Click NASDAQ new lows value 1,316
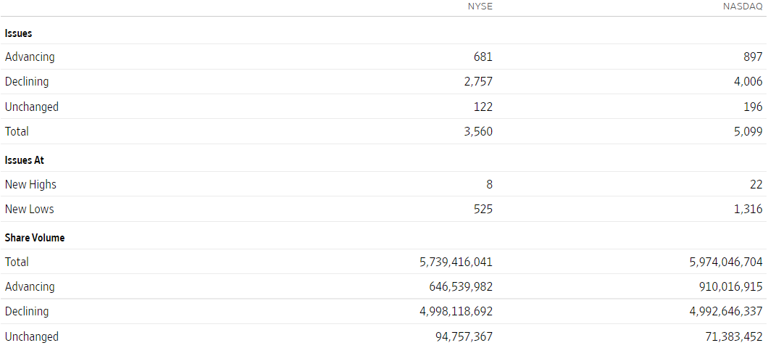The image size is (768, 348). tap(748, 209)
